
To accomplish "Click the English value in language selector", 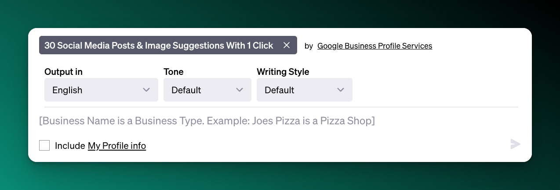I will 67,90.
